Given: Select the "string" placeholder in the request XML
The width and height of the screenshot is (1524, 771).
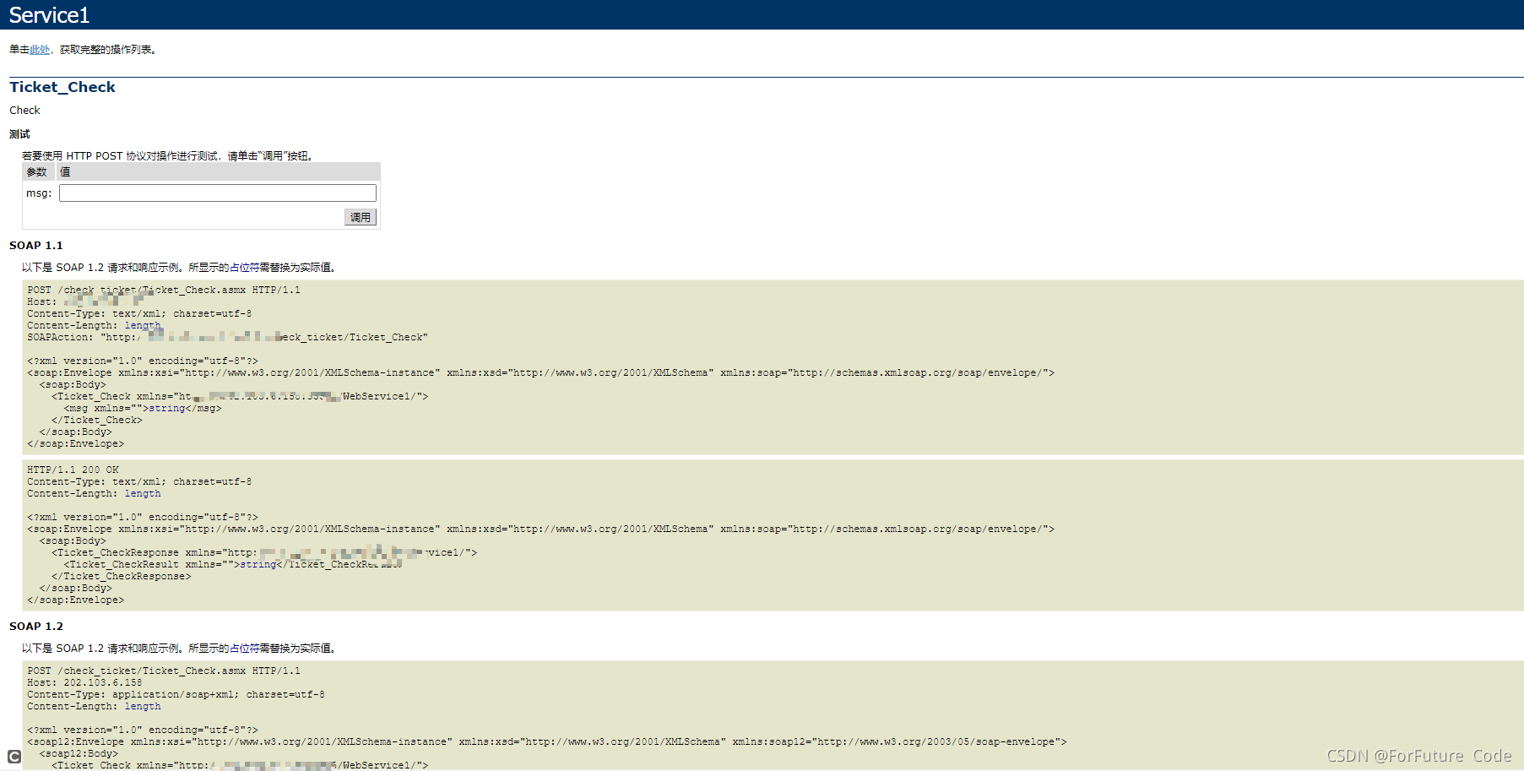Looking at the screenshot, I should [x=166, y=407].
